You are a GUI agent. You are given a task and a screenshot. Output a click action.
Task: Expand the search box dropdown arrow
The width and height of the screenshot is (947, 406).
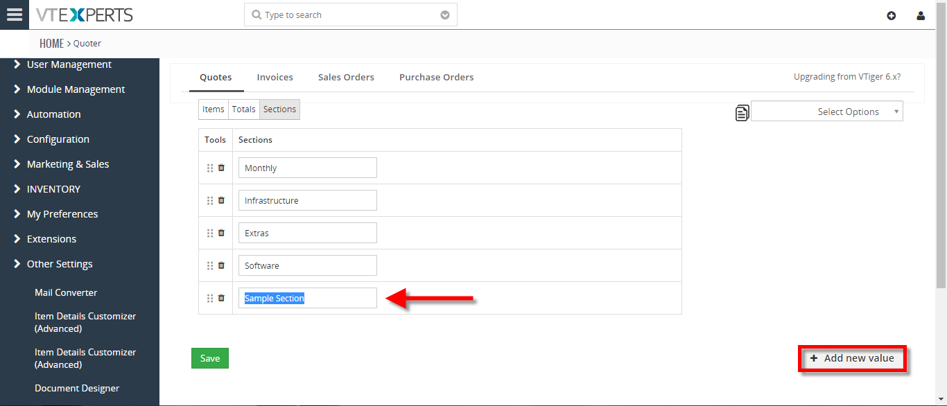(445, 15)
